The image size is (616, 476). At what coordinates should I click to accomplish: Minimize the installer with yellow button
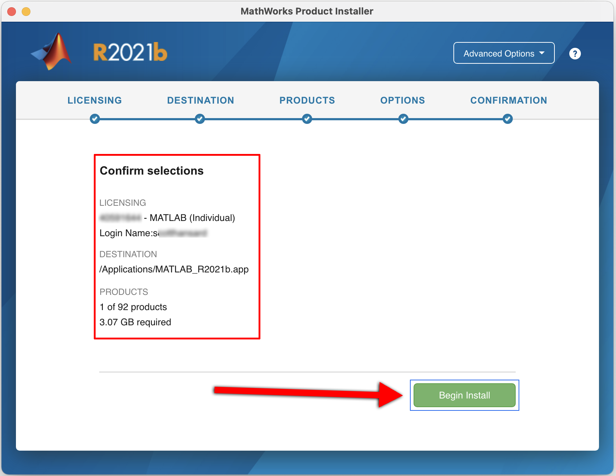click(x=26, y=12)
